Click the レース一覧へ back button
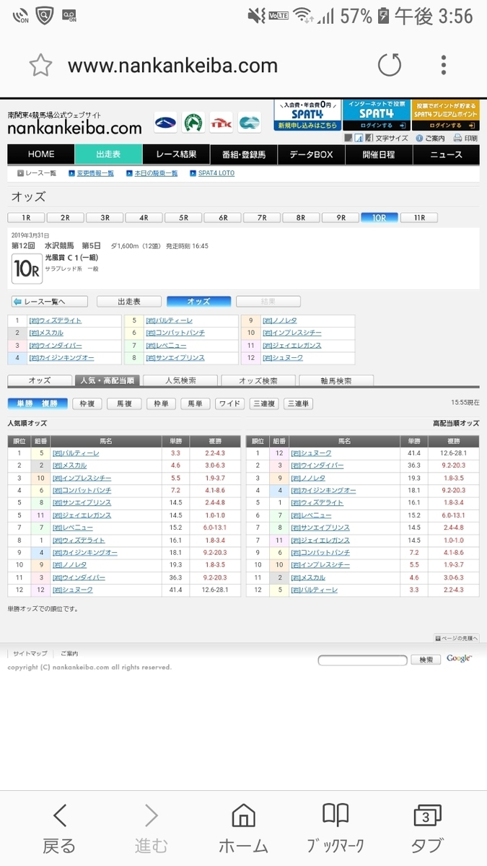The image size is (487, 866). click(x=49, y=302)
